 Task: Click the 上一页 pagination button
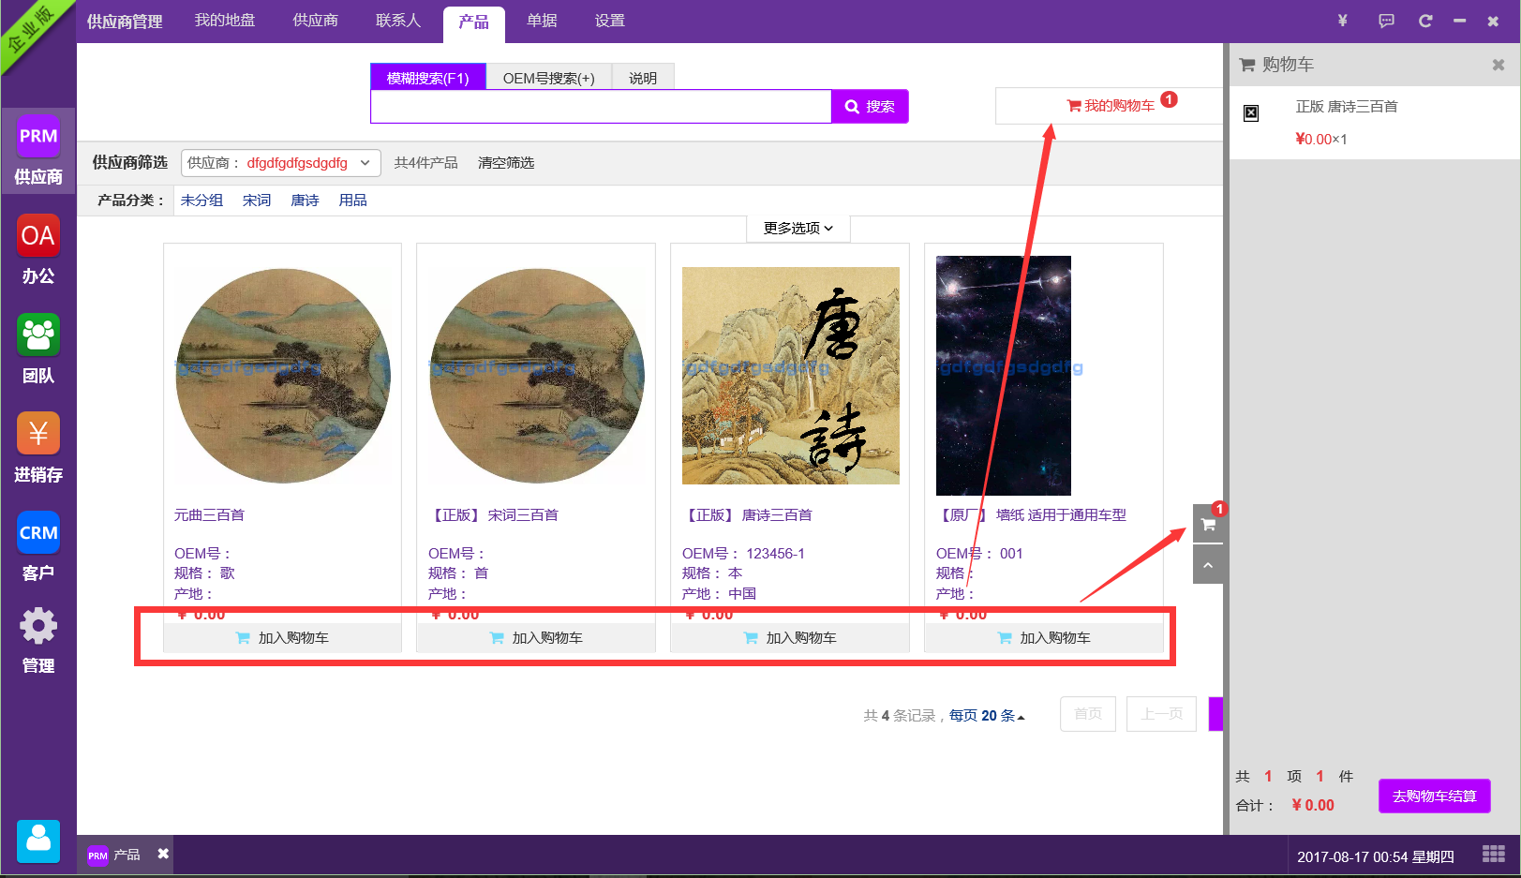tap(1162, 714)
